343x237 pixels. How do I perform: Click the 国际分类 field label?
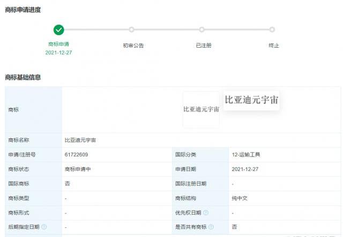point(185,155)
